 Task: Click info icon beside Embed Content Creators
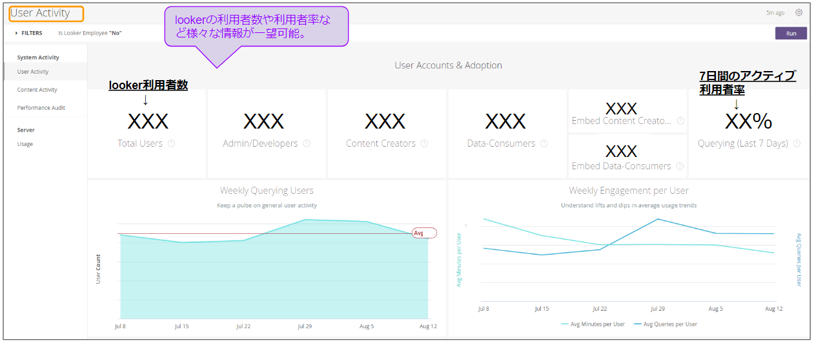point(680,120)
